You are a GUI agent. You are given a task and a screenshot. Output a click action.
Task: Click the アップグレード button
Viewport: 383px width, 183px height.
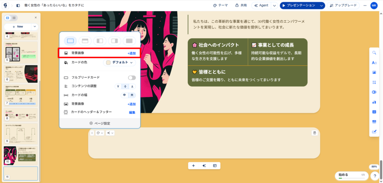pyautogui.click(x=343, y=6)
